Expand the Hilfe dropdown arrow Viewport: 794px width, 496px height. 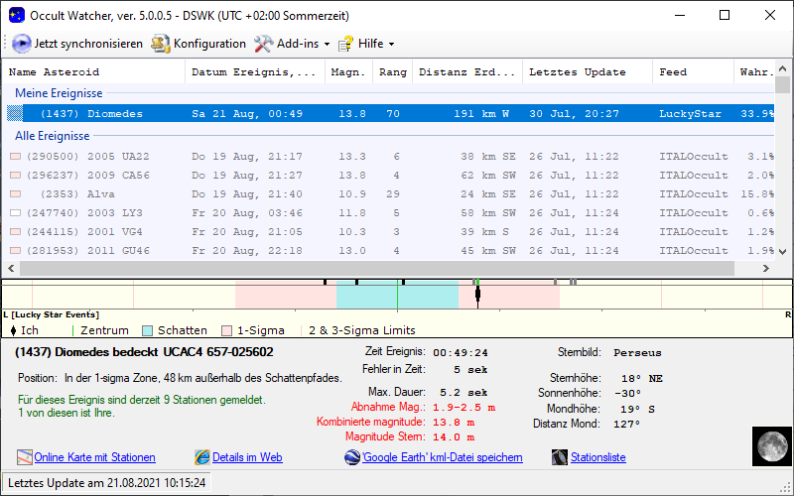coord(391,45)
